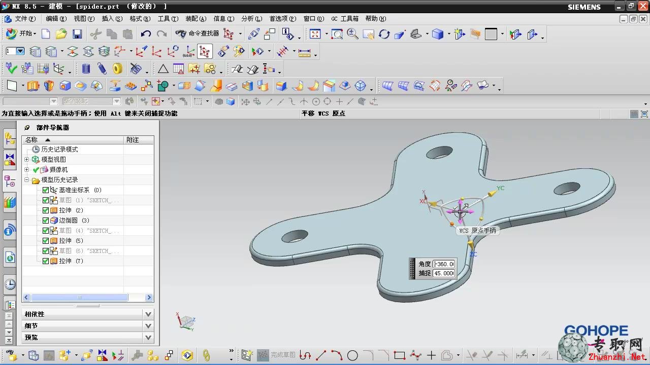Toggle the highlighted WCS Dynamics icon

(205, 52)
